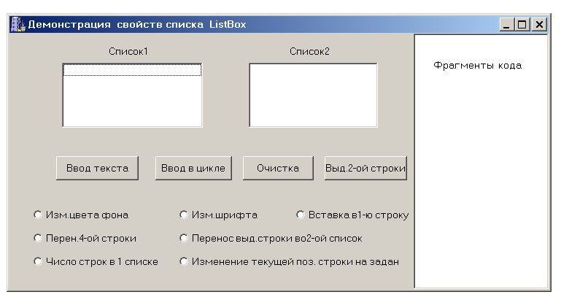The width and height of the screenshot is (561, 300).
Task: Click the 'Очистка' button
Action: [x=278, y=168]
